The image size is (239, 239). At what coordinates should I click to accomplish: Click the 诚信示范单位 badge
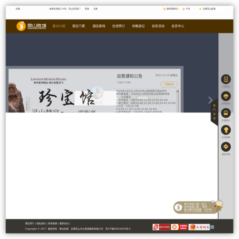(161, 227)
